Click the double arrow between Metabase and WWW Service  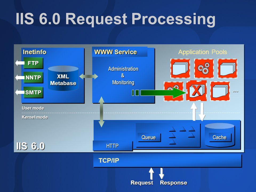tap(89, 76)
